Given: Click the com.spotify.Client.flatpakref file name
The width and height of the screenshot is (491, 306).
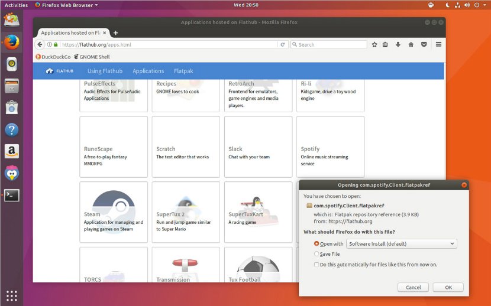Looking at the screenshot, I should click(x=349, y=206).
